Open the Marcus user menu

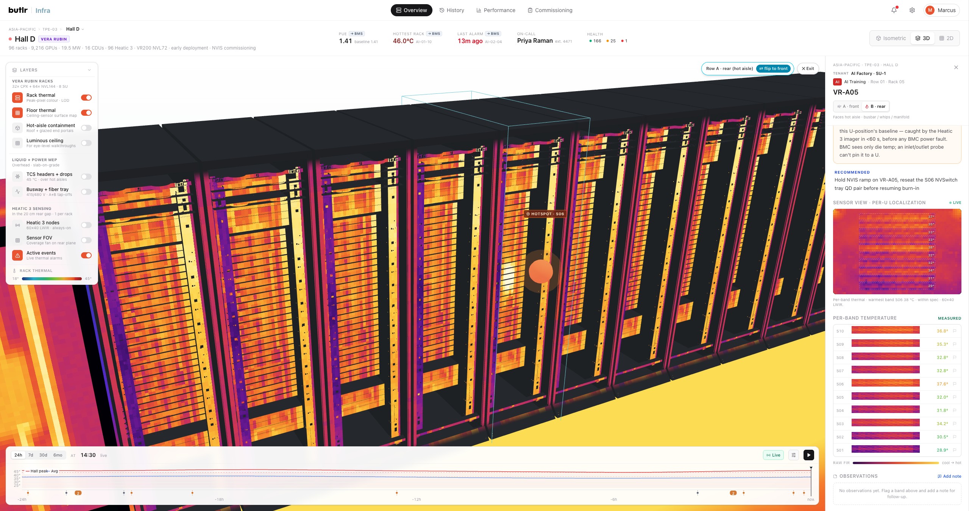click(941, 10)
